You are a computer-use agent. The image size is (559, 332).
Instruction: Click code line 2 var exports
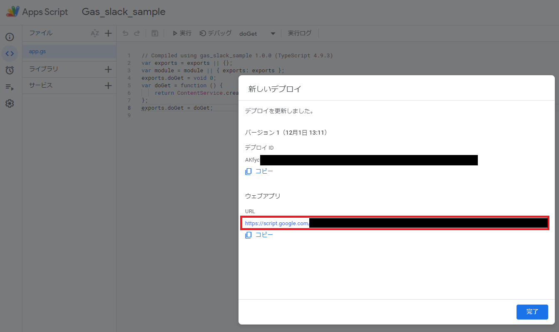187,63
